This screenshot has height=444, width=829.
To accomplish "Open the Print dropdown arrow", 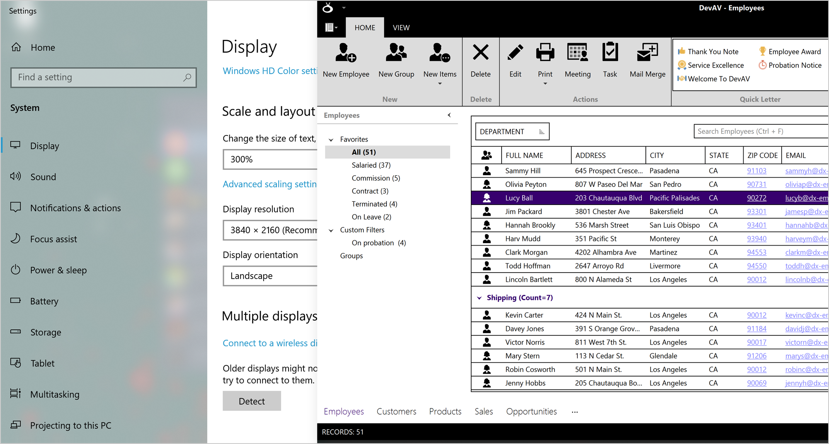I will (545, 83).
